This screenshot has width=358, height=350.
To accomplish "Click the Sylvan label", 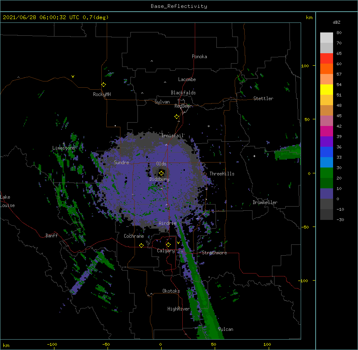I will click(162, 102).
